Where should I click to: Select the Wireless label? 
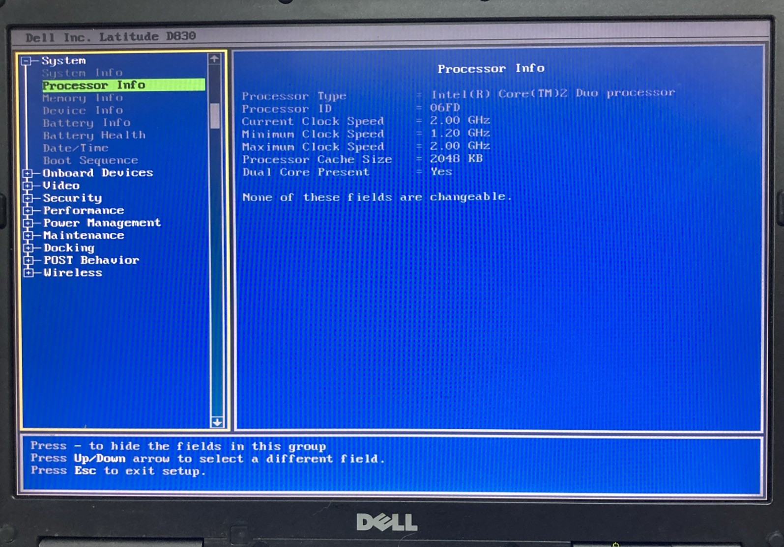[x=73, y=273]
